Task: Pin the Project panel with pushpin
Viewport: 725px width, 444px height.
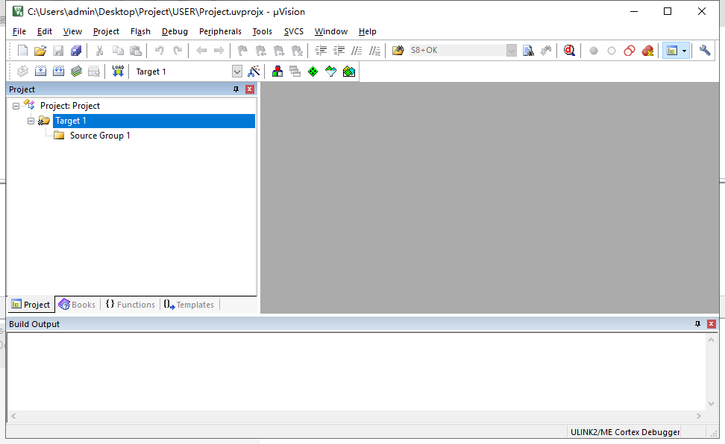Action: coord(236,89)
